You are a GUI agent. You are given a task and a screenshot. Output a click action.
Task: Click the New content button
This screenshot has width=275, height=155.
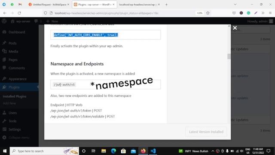pyautogui.click(x=52, y=21)
